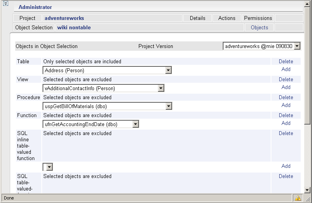Click Delete in the View row
Screen dimensions: 312x203
(286, 79)
